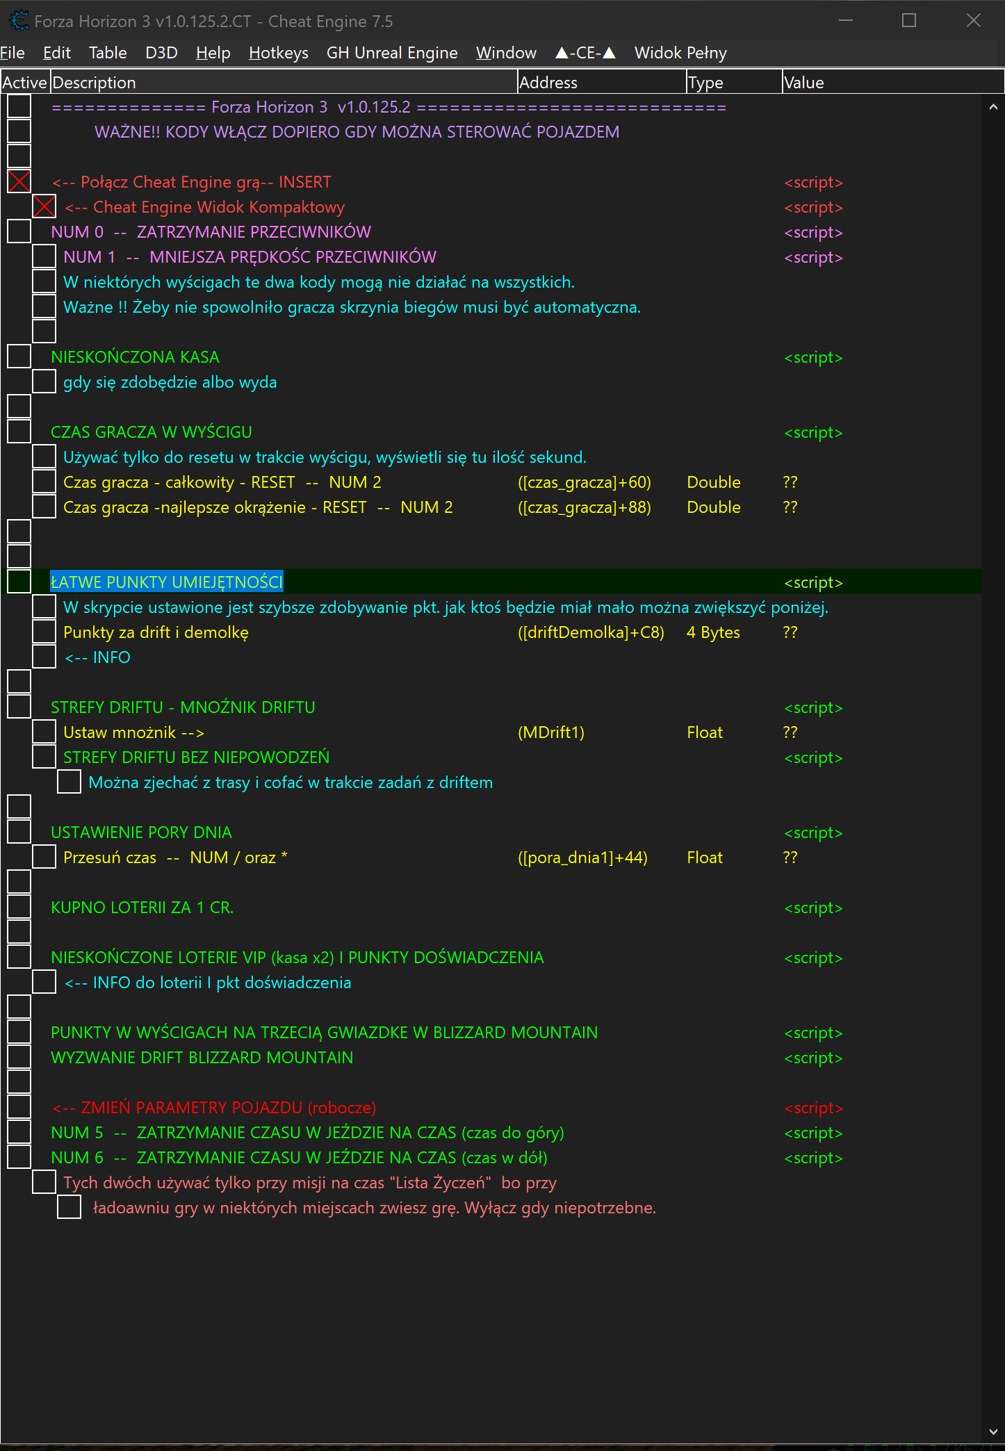Image resolution: width=1005 pixels, height=1451 pixels.
Task: Enable the ŁATWE PUNKTY UMIEJĘTNOŚCI checkbox
Action: click(19, 582)
